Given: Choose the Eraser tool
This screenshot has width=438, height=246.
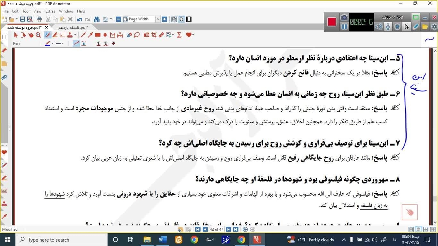Looking at the screenshot, I should 129,35.
